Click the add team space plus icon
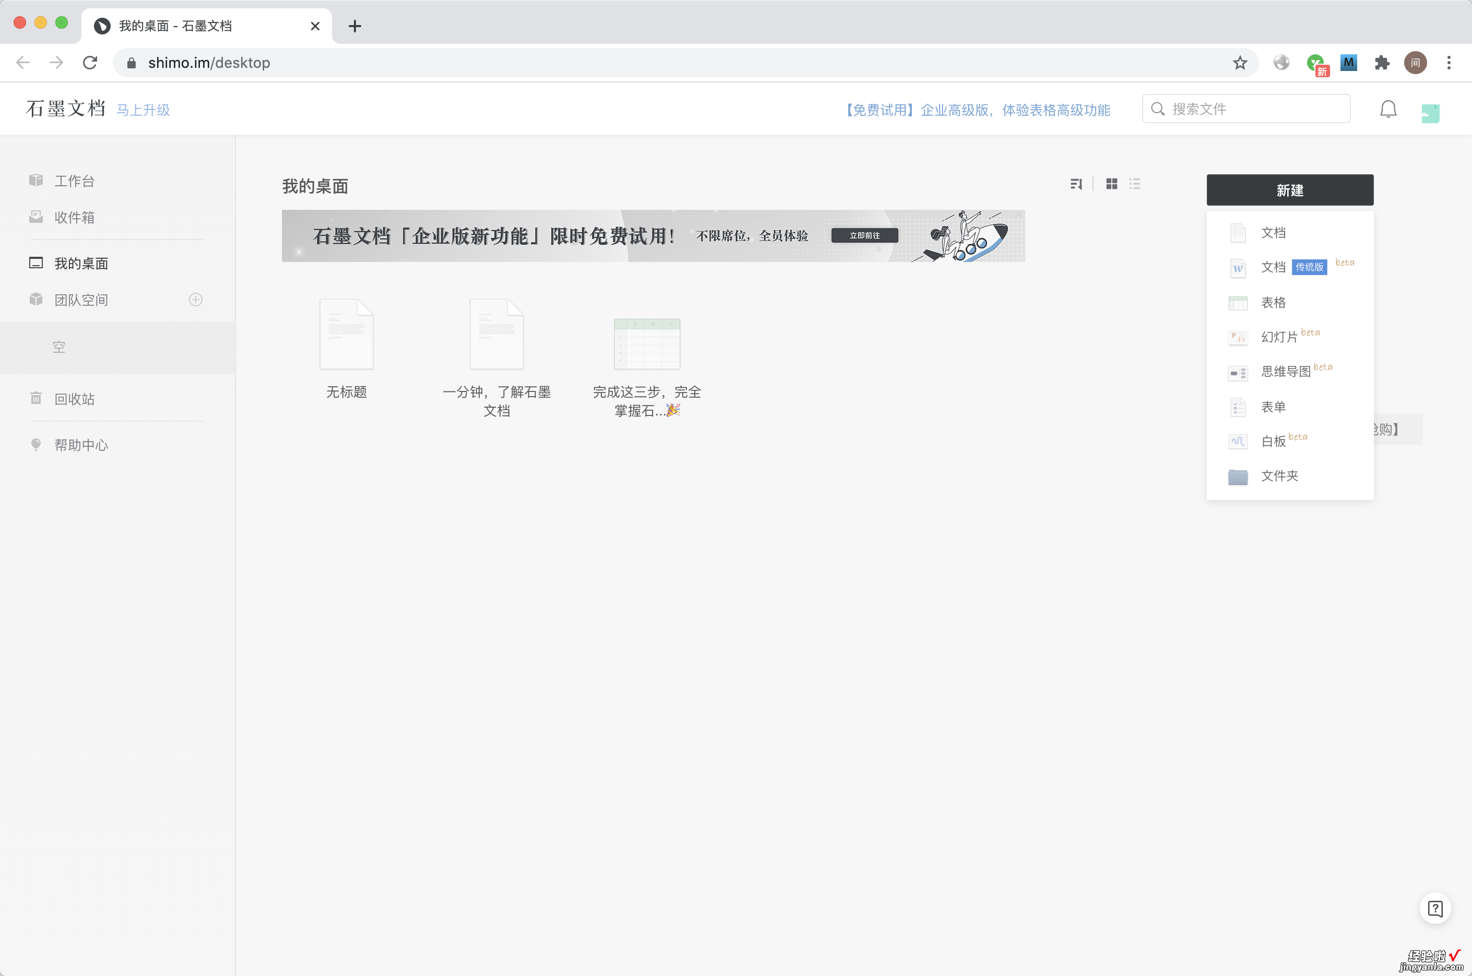This screenshot has height=976, width=1472. click(195, 300)
